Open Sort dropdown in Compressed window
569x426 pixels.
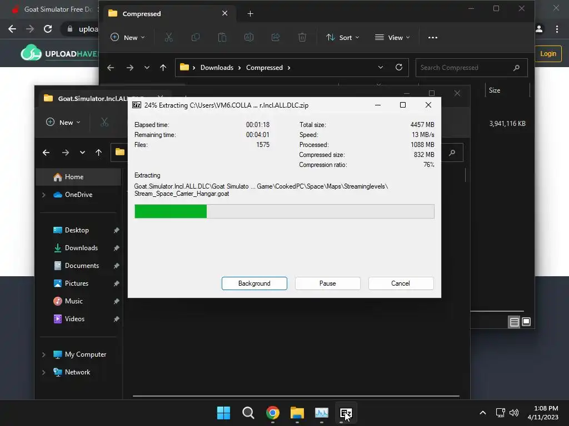[342, 37]
